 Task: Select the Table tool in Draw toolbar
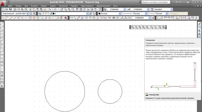pos(2,83)
